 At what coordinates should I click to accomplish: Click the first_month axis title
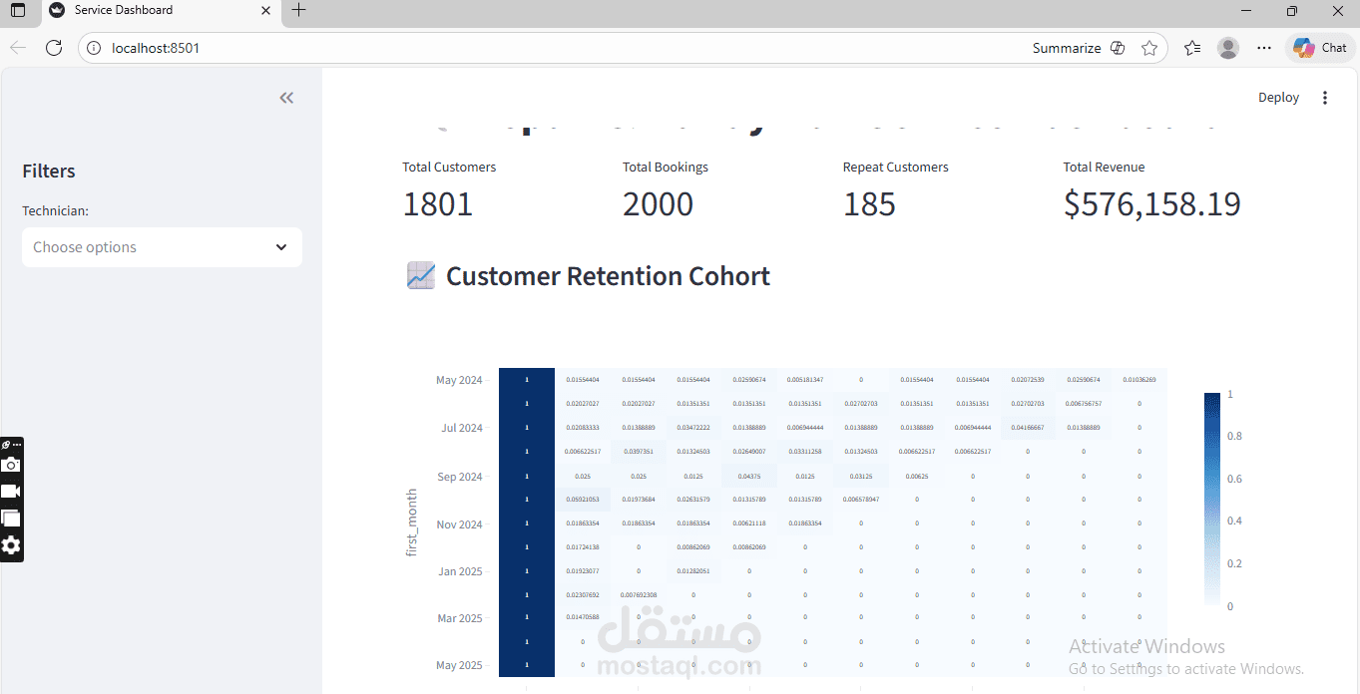tap(412, 522)
